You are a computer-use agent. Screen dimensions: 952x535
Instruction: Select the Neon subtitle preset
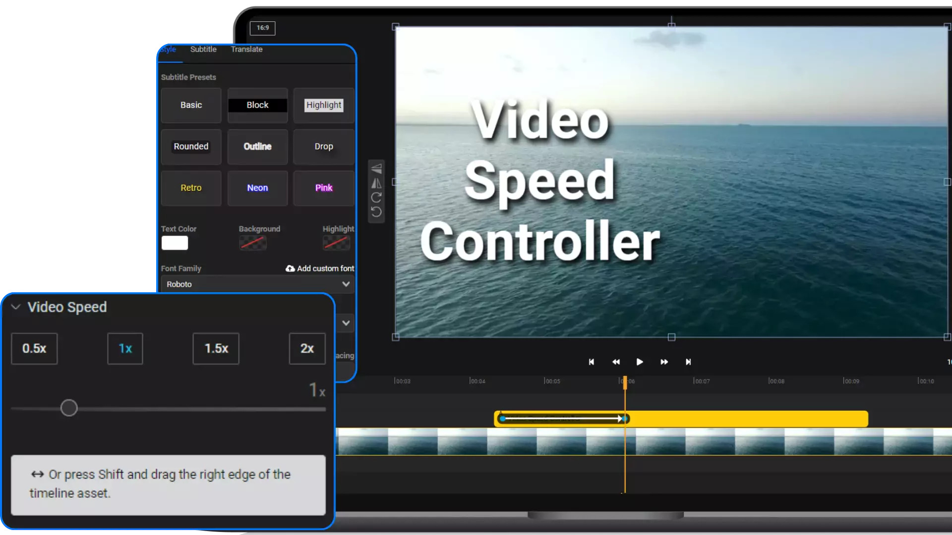coord(257,187)
